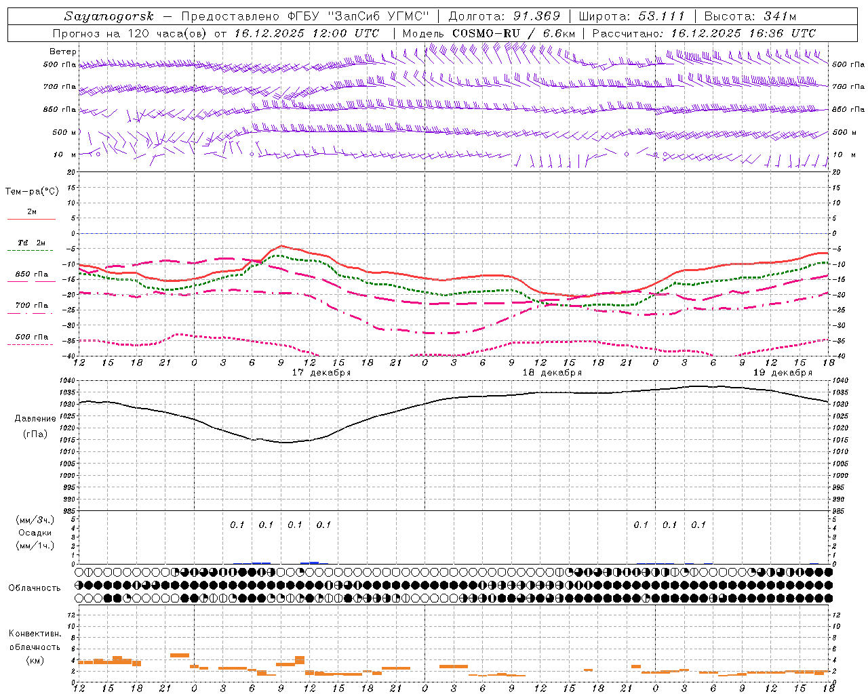
Task: Click the Давление pressure panel title
Action: (x=35, y=419)
